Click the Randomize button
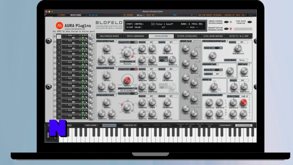Screen dimensions: 293x165 [225, 125]
